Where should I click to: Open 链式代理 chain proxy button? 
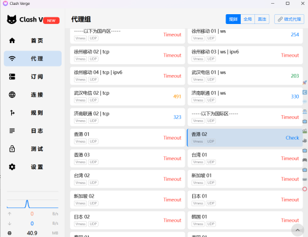point(289,19)
